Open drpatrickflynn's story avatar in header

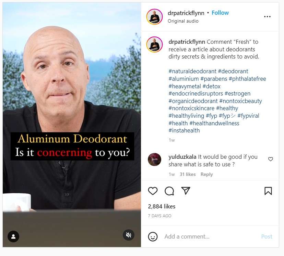154,17
